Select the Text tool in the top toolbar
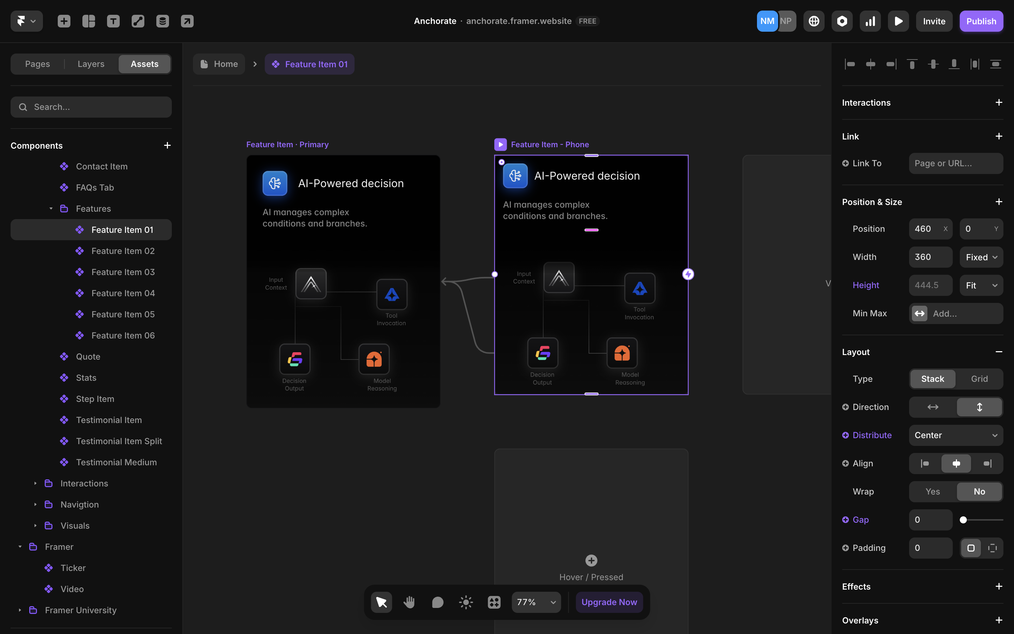The height and width of the screenshot is (634, 1014). coord(113,21)
